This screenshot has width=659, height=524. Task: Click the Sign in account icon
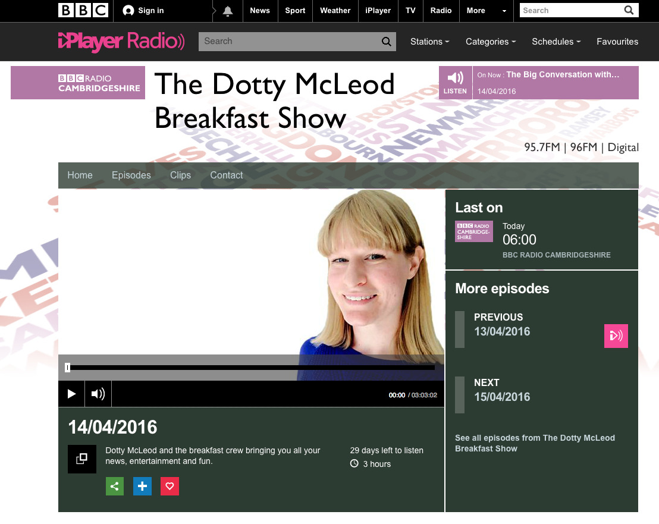point(128,11)
